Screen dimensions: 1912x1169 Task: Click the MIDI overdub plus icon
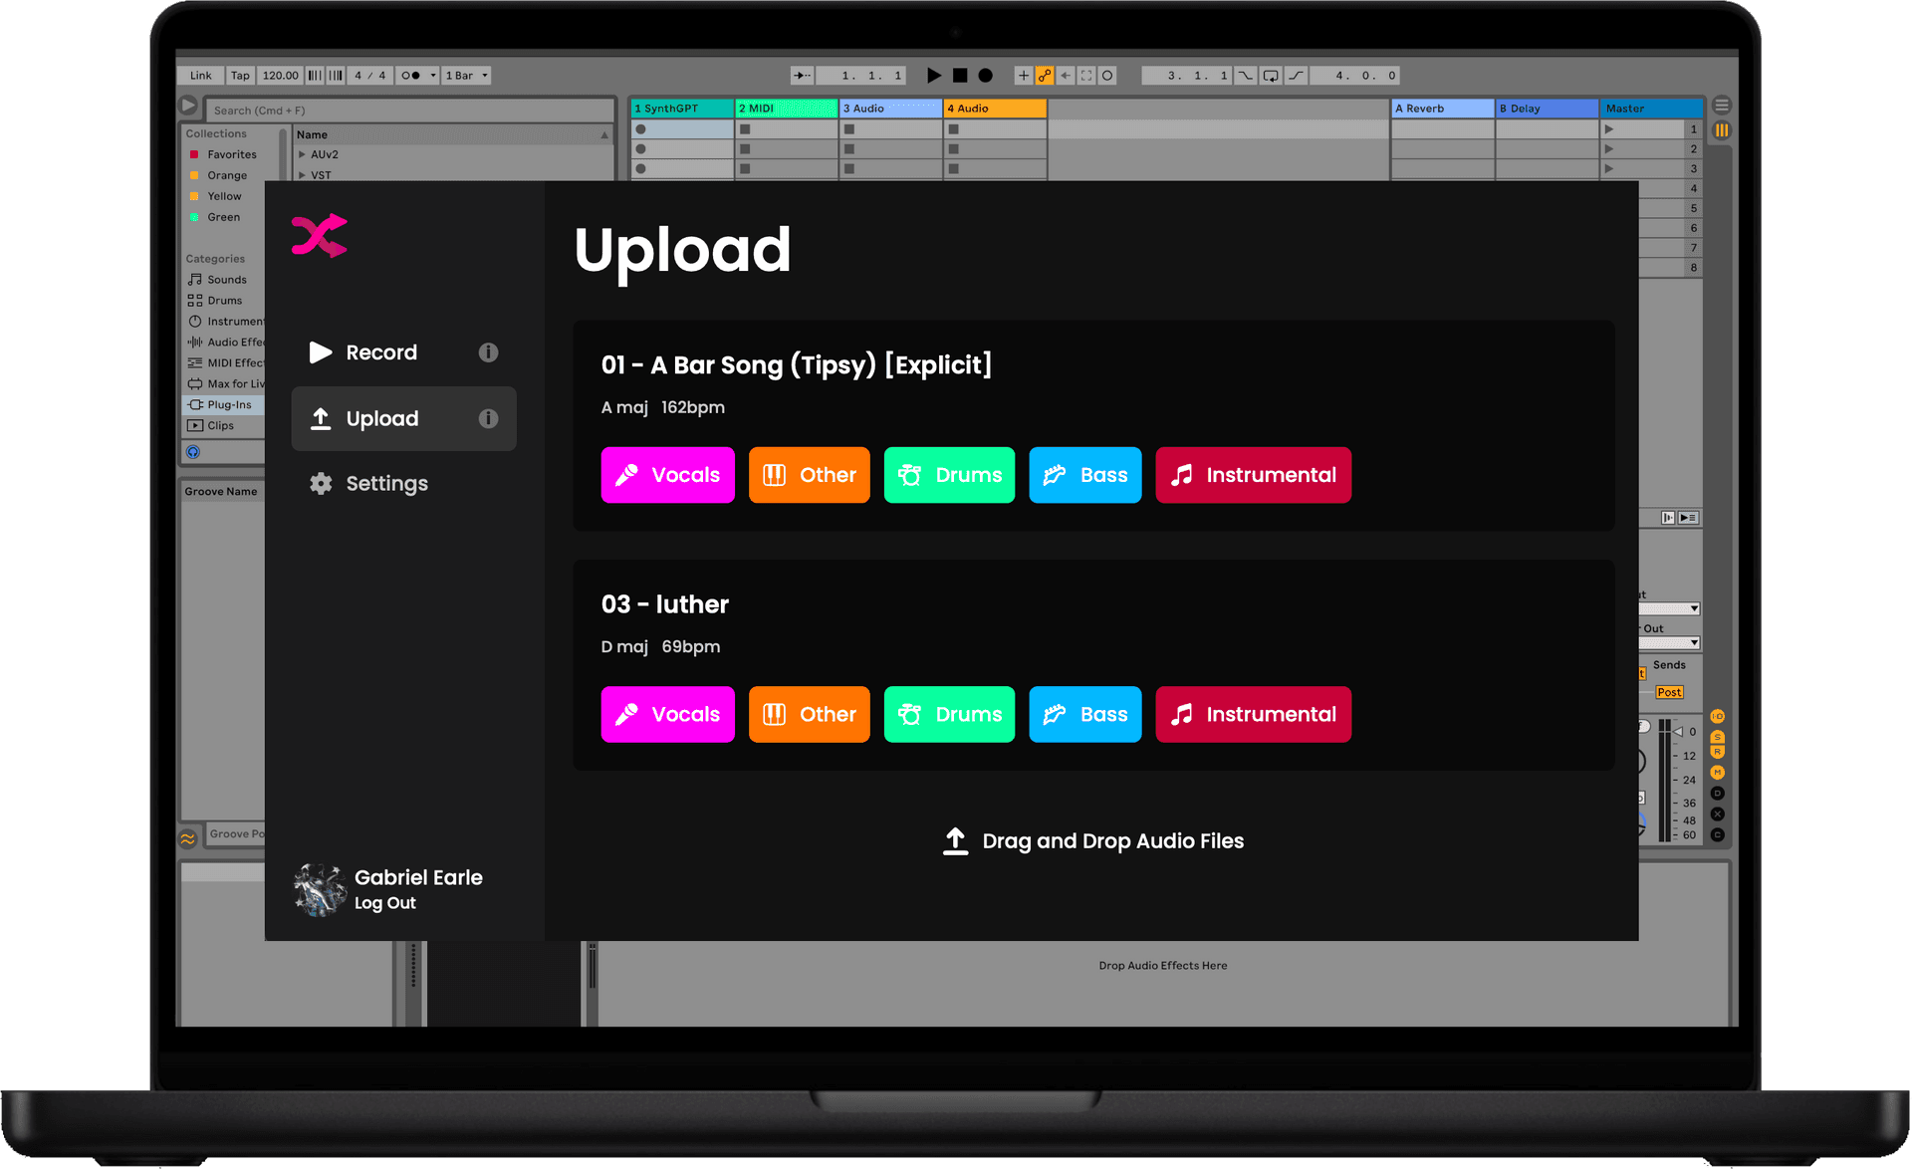[x=1023, y=76]
